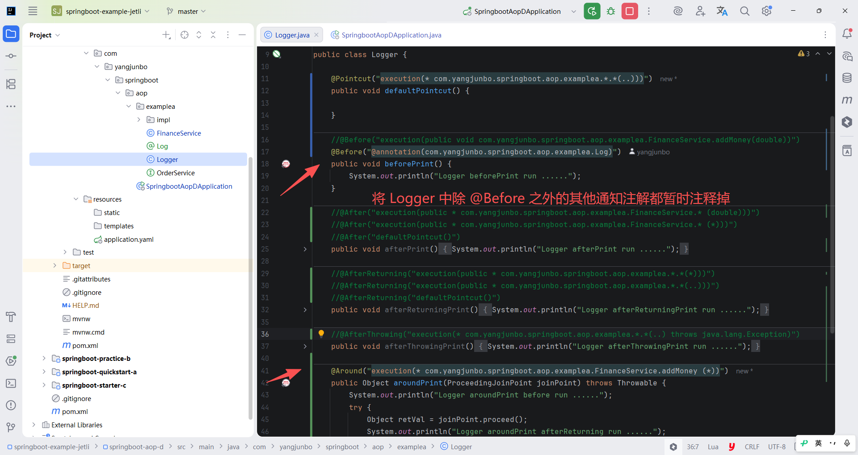Open the Log annotation file
The height and width of the screenshot is (455, 858).
point(157,146)
